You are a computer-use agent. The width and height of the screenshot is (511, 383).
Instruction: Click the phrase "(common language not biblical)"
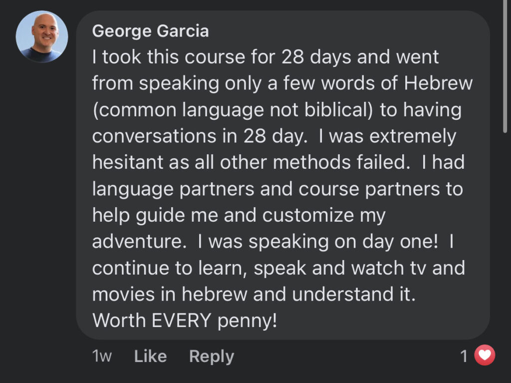click(x=233, y=110)
